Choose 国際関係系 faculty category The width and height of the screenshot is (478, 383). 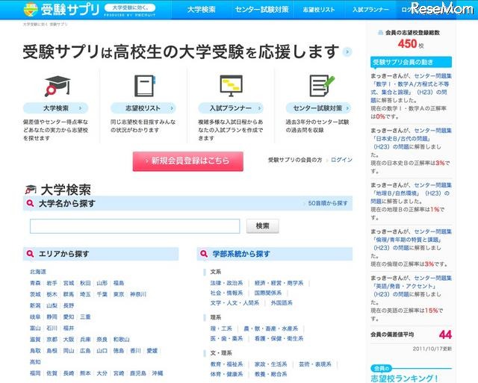click(x=268, y=293)
